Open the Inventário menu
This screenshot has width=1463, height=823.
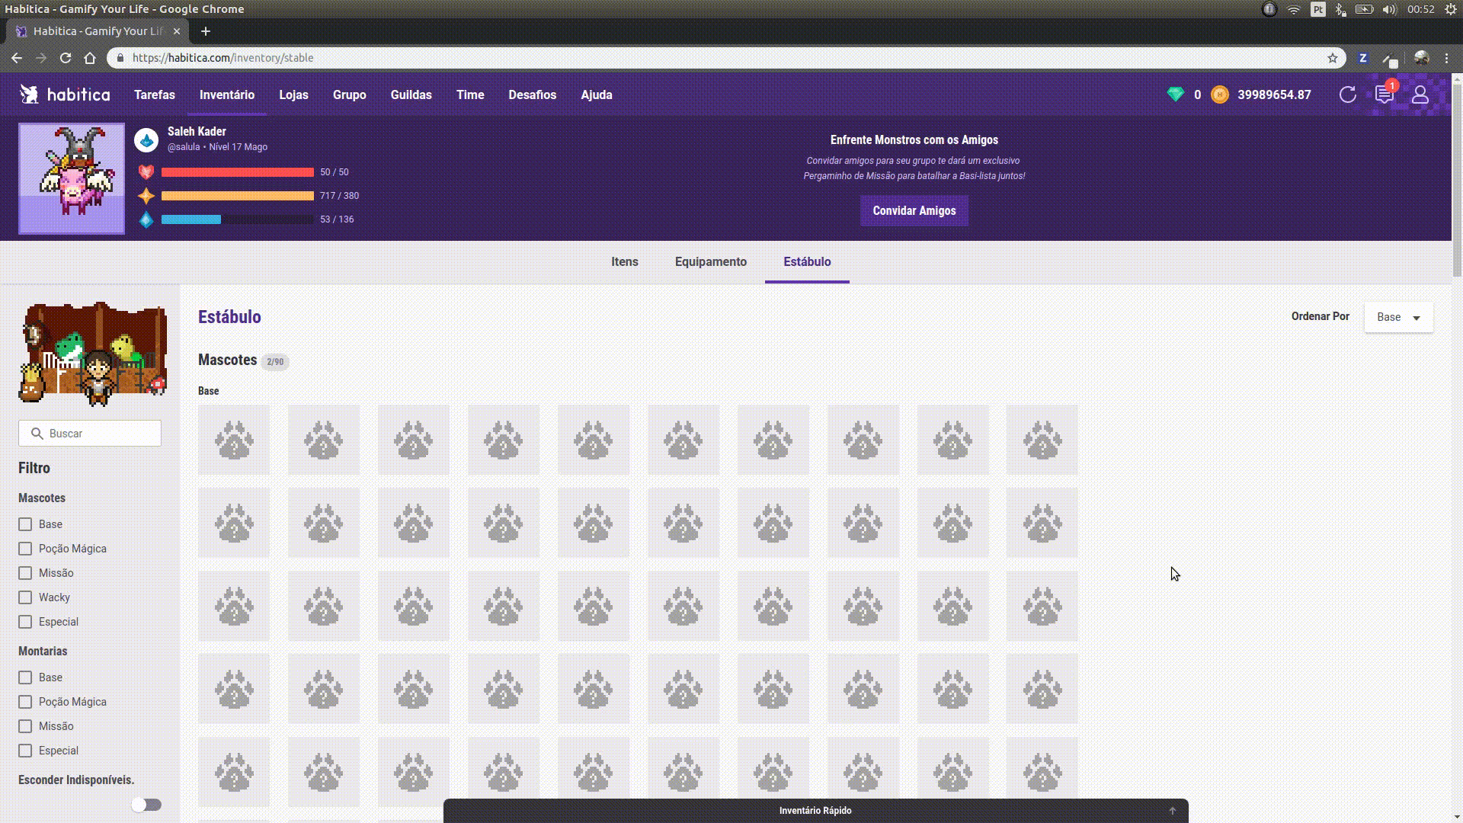click(227, 94)
